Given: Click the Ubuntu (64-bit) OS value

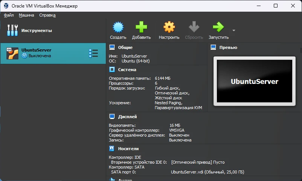Looking at the screenshot, I should click(x=136, y=61).
